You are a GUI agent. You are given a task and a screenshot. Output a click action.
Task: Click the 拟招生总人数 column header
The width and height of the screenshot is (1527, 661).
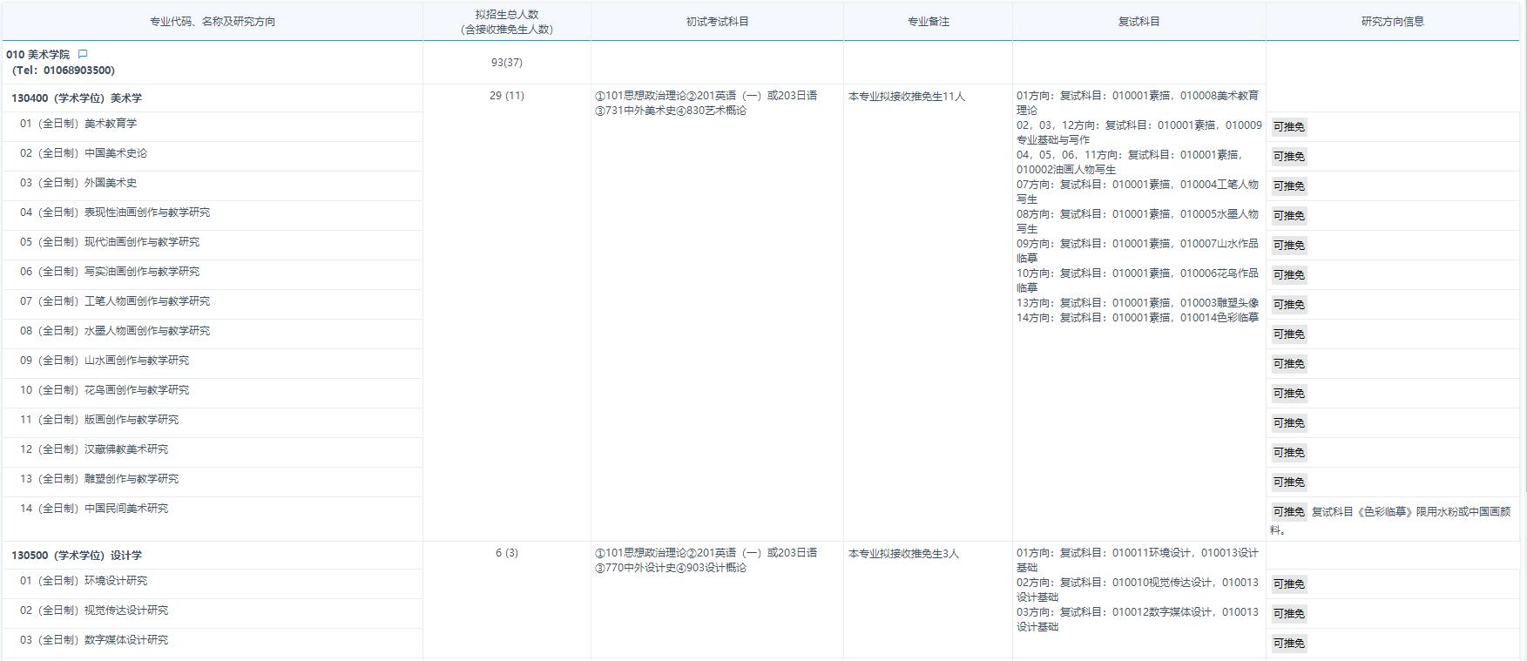coord(506,22)
